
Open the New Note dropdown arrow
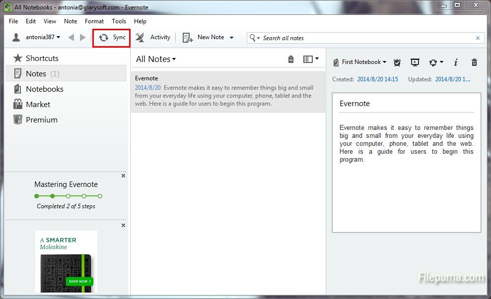231,38
